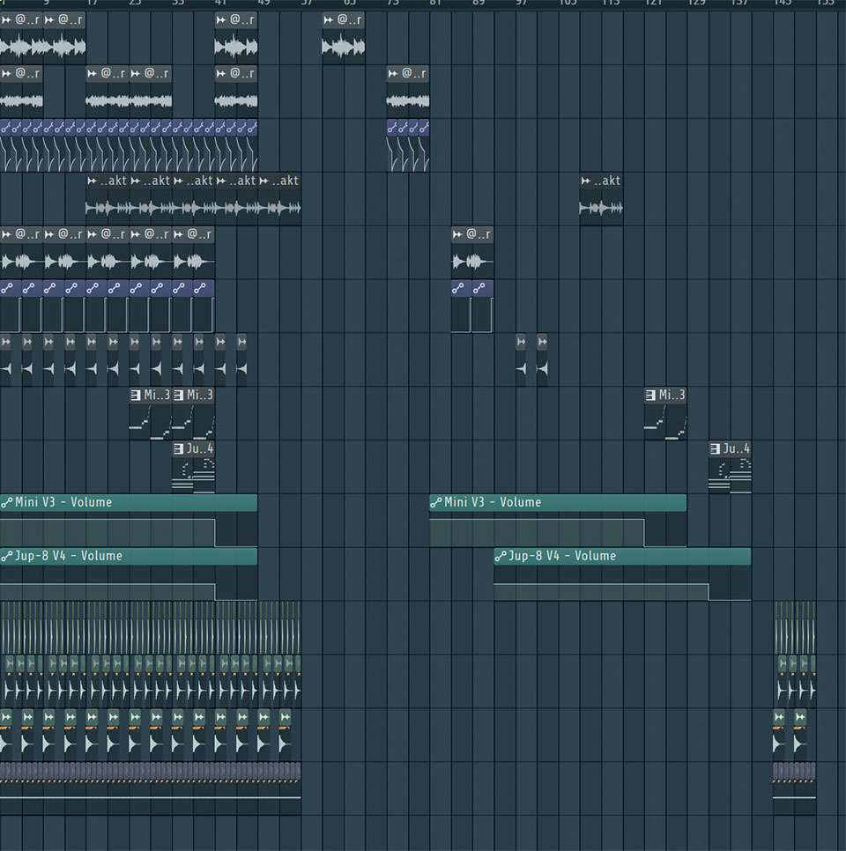Screen dimensions: 846x851
Task: Click timeline ruler at bar 81
Action: click(435, 4)
